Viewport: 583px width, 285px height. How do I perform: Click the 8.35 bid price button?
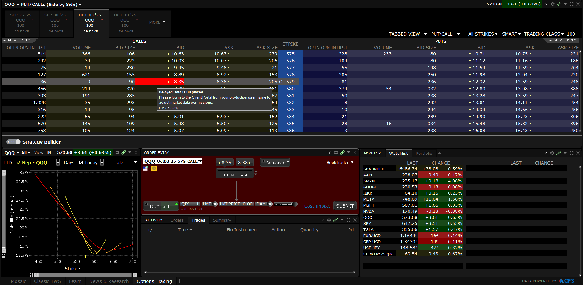[x=225, y=163]
